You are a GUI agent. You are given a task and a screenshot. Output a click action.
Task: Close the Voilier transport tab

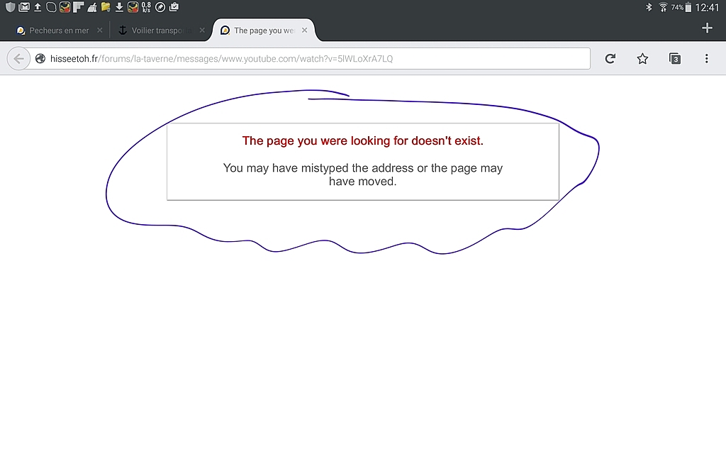click(x=202, y=30)
